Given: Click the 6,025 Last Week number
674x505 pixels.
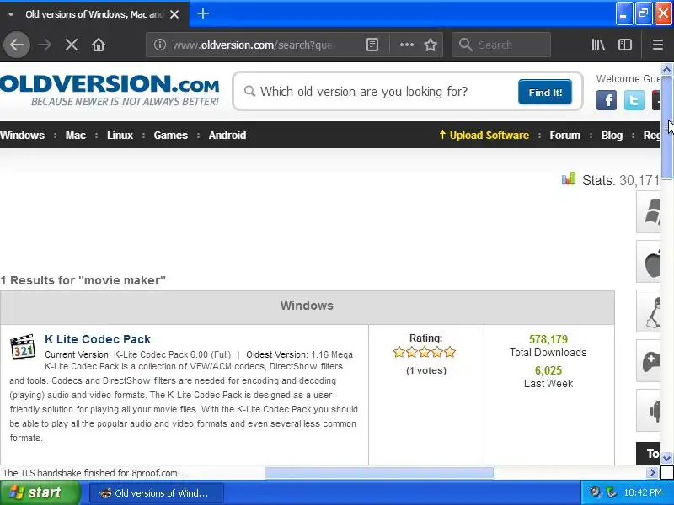Looking at the screenshot, I should pyautogui.click(x=548, y=370).
